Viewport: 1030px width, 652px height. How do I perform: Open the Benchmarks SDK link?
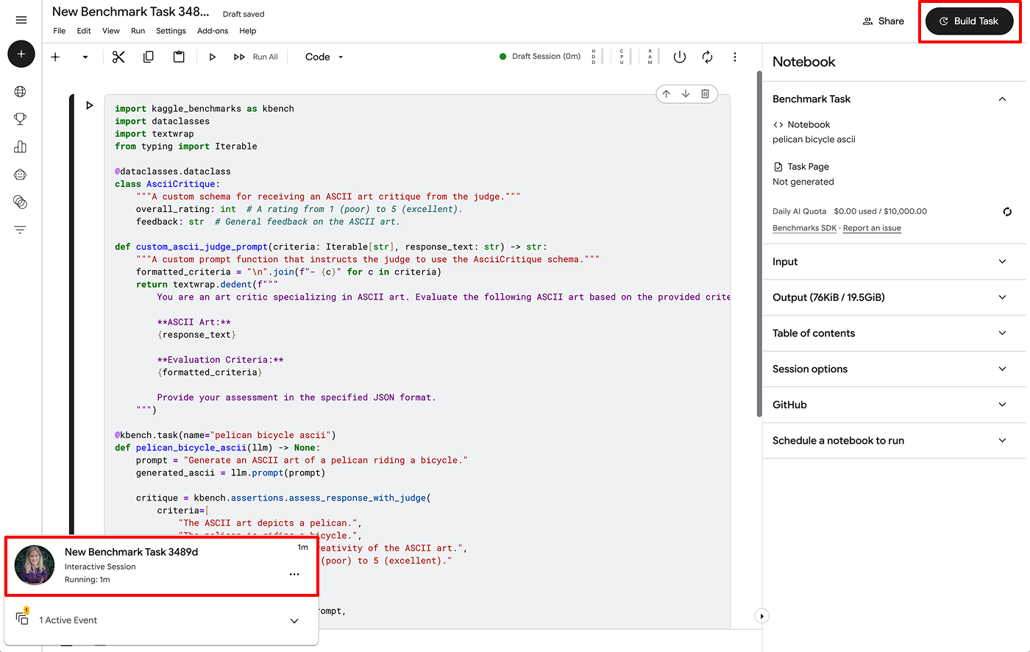[804, 228]
